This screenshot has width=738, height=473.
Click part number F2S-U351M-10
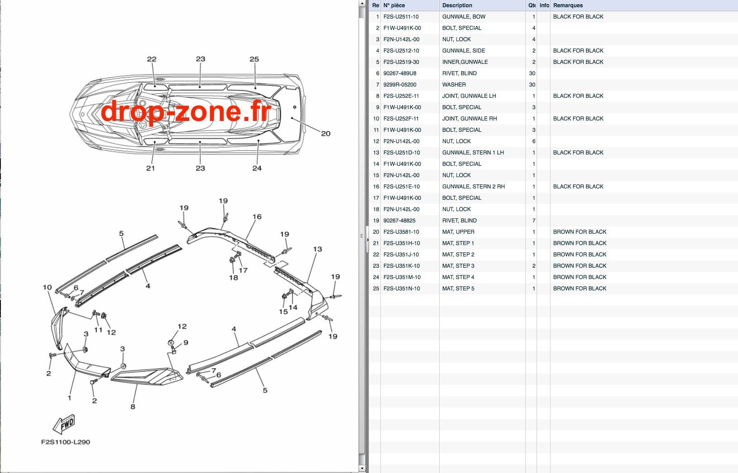pyautogui.click(x=402, y=277)
